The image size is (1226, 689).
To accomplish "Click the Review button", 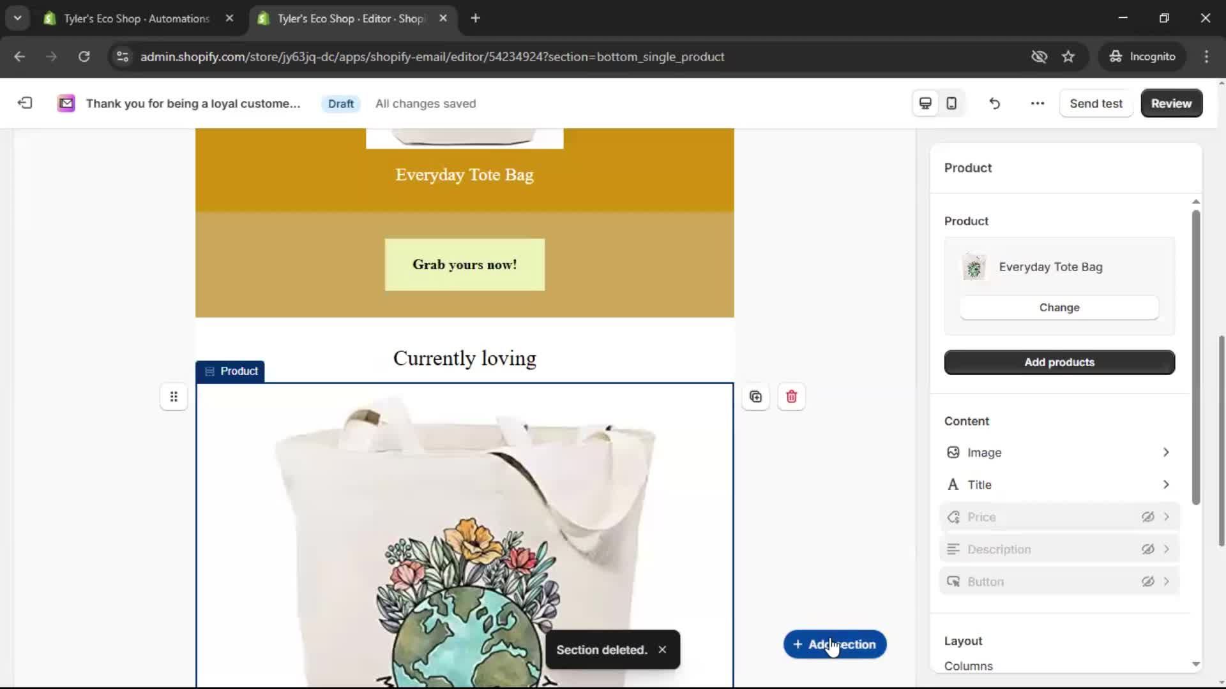I will (x=1171, y=103).
